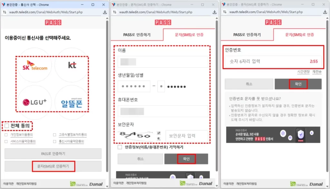Viewport: 330px width, 189px height.
Task: Click download icon in right window address bar
Action: [325, 12]
